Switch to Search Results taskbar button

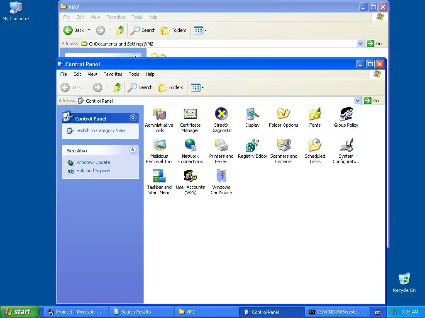click(x=141, y=312)
